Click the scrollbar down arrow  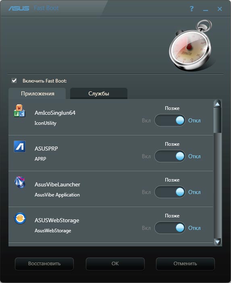click(217, 242)
